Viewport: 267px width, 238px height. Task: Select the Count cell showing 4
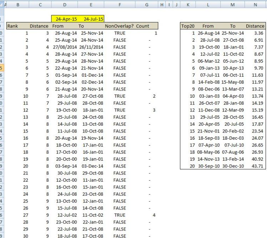tap(154, 215)
